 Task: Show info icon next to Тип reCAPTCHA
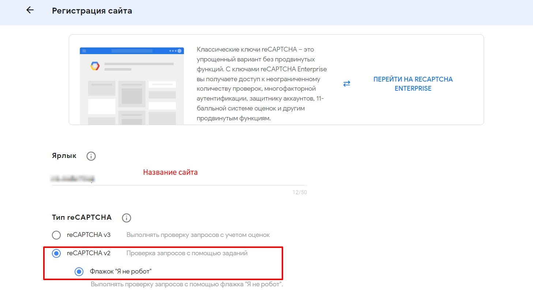coord(126,218)
